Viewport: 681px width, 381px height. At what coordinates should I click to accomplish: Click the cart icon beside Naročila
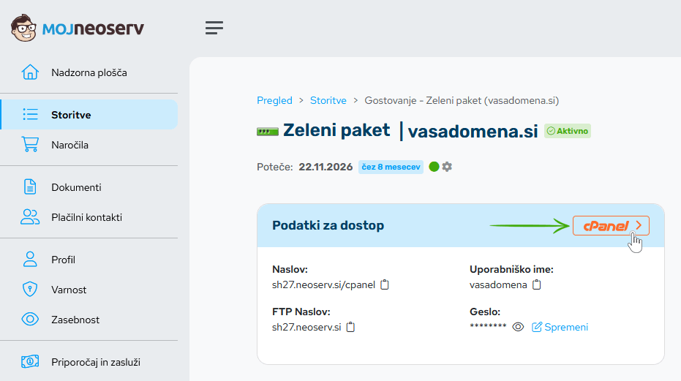(30, 144)
